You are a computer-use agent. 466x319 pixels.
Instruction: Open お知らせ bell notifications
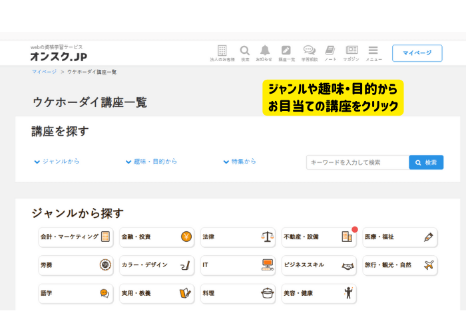(264, 51)
